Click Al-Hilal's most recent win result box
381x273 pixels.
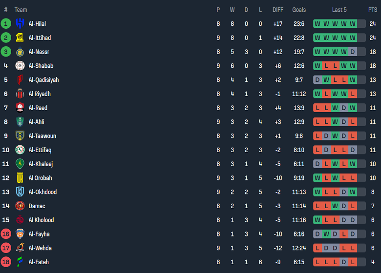point(353,23)
